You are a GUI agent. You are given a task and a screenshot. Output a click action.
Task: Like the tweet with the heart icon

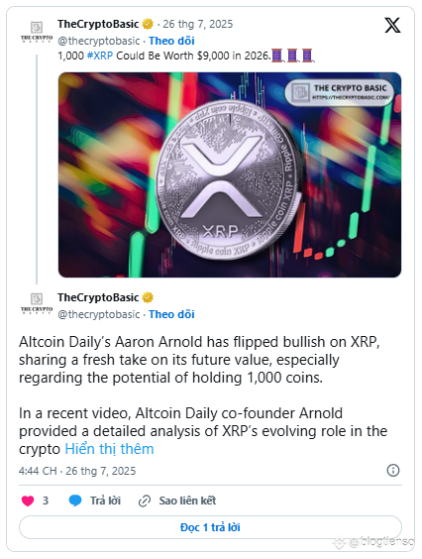click(x=28, y=501)
